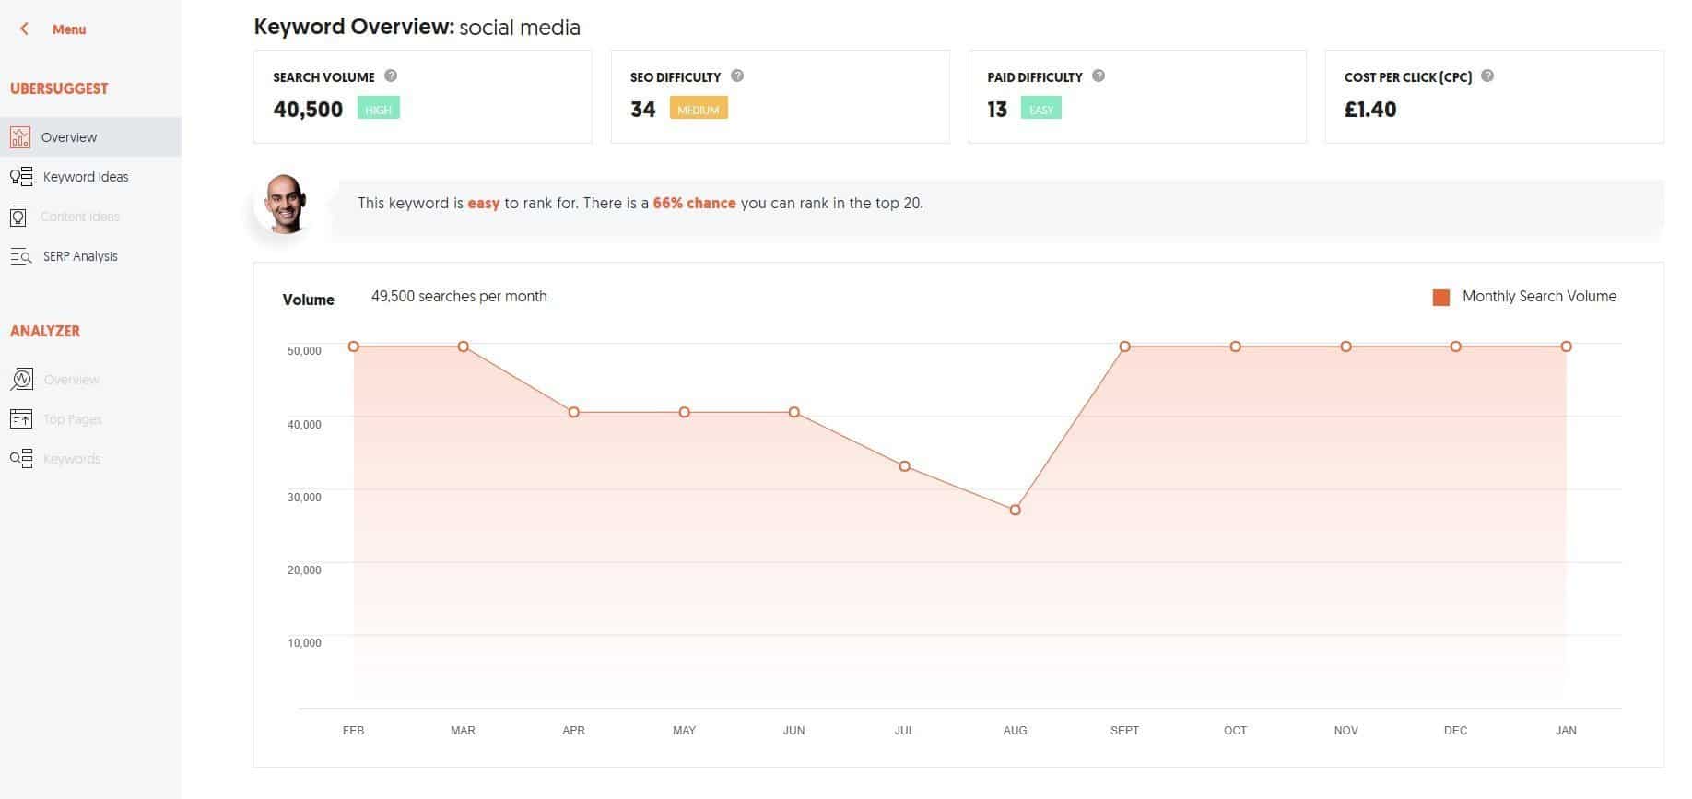Image resolution: width=1692 pixels, height=799 pixels.
Task: Open the Menu link at top left
Action: (x=69, y=29)
